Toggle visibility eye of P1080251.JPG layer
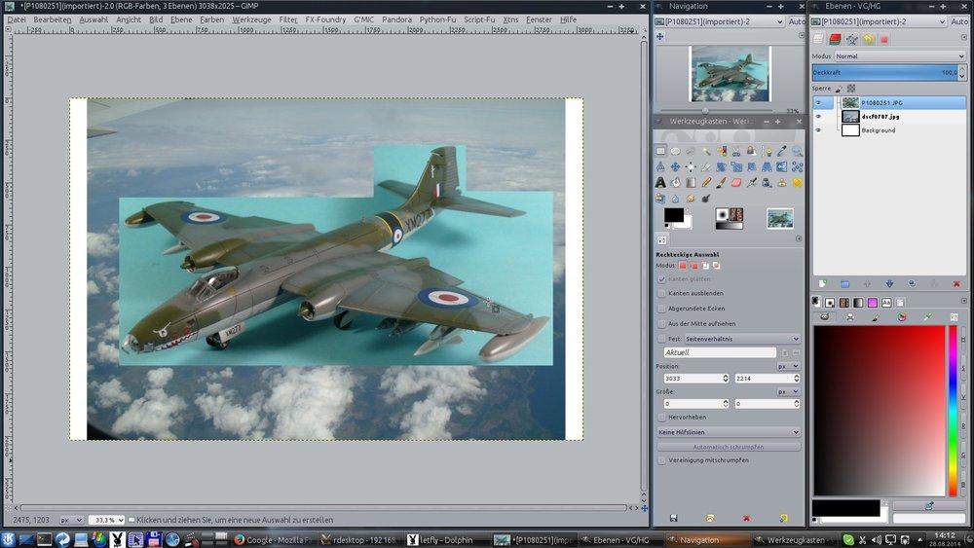Image resolution: width=974 pixels, height=548 pixels. coord(818,102)
